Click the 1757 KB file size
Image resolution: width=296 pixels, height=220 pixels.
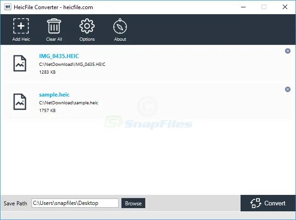coord(47,111)
